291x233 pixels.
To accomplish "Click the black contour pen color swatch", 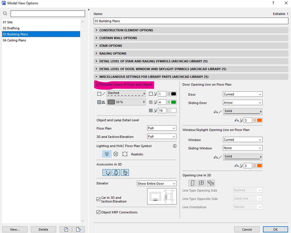I will [172, 94].
